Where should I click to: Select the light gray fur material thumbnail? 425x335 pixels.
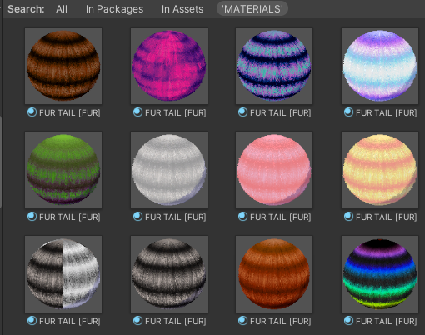[x=169, y=170]
